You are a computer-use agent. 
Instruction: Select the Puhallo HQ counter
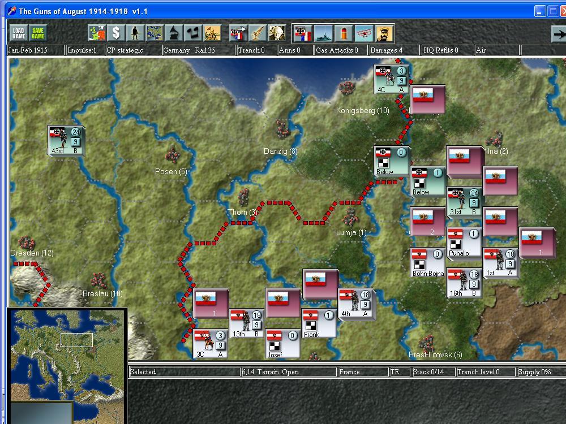pyautogui.click(x=464, y=243)
